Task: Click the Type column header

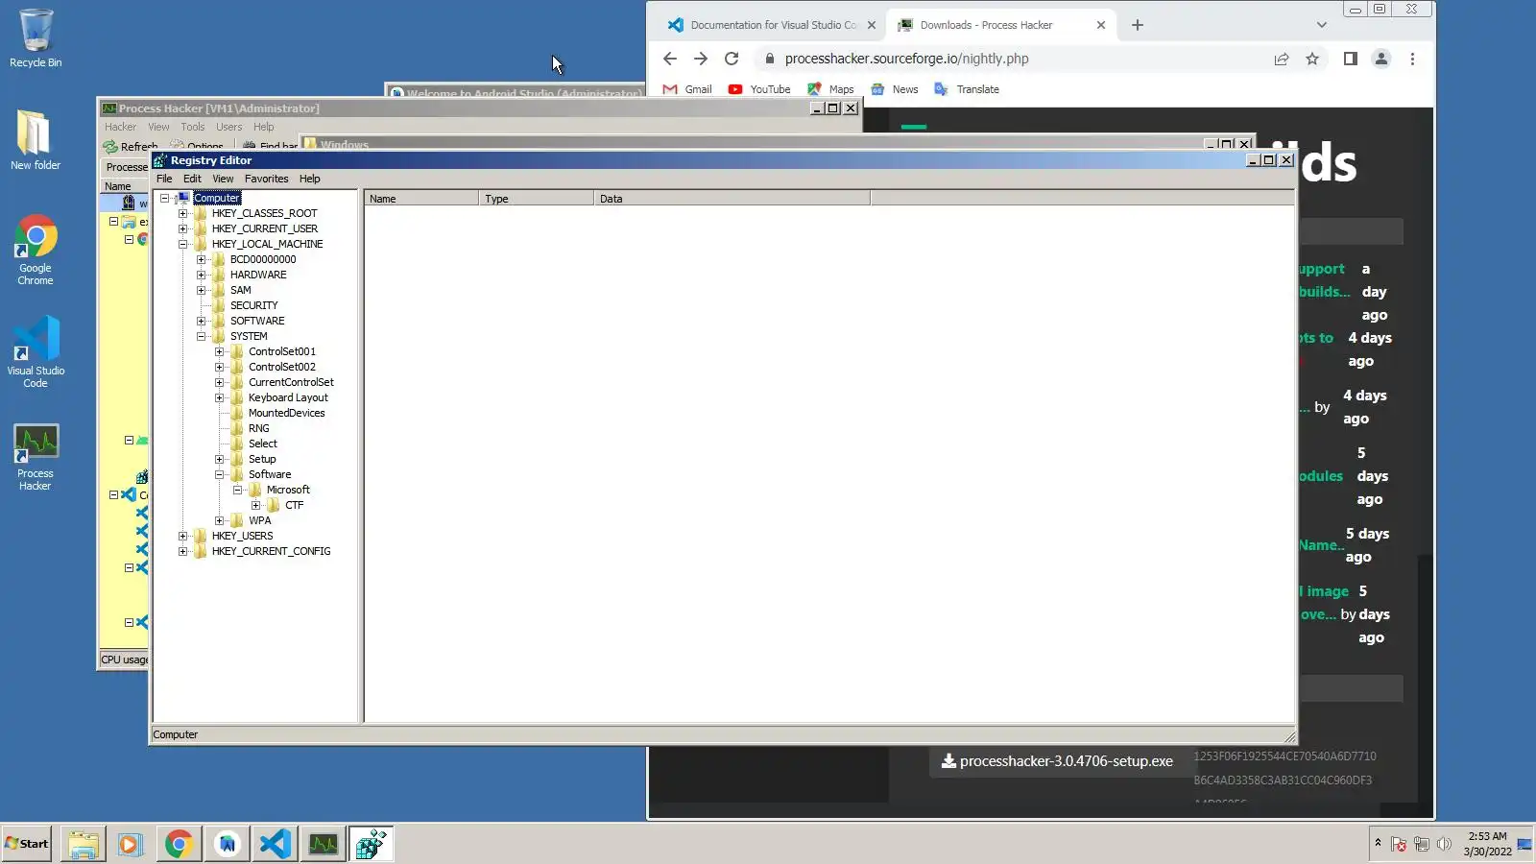Action: pyautogui.click(x=537, y=199)
